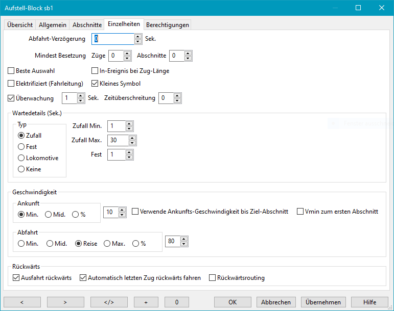This screenshot has height=311, width=394.
Task: Select the Lokomotive wait type radio
Action: (x=21, y=158)
